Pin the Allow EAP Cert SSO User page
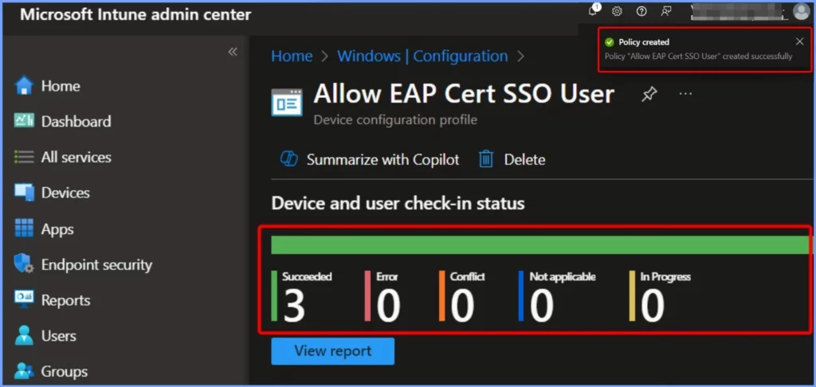 tap(649, 94)
